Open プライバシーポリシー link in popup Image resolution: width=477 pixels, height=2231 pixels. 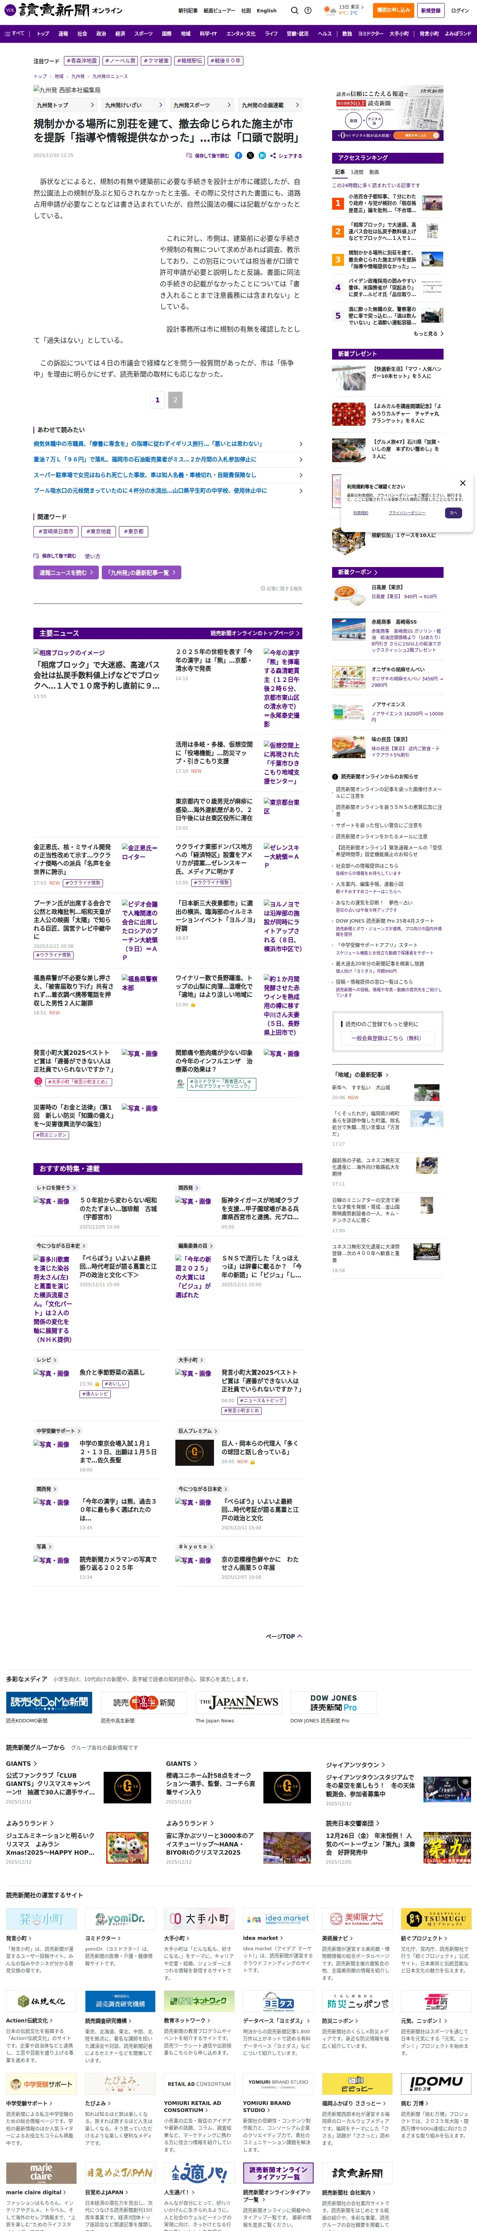tap(406, 513)
